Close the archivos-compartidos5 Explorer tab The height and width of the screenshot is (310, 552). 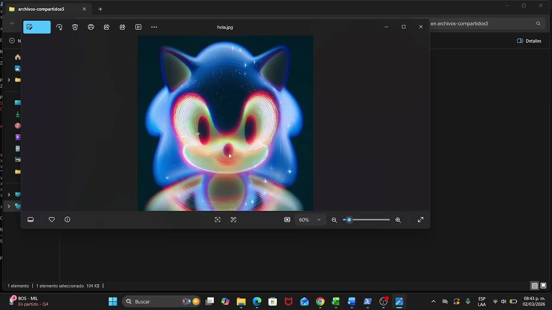(x=85, y=9)
